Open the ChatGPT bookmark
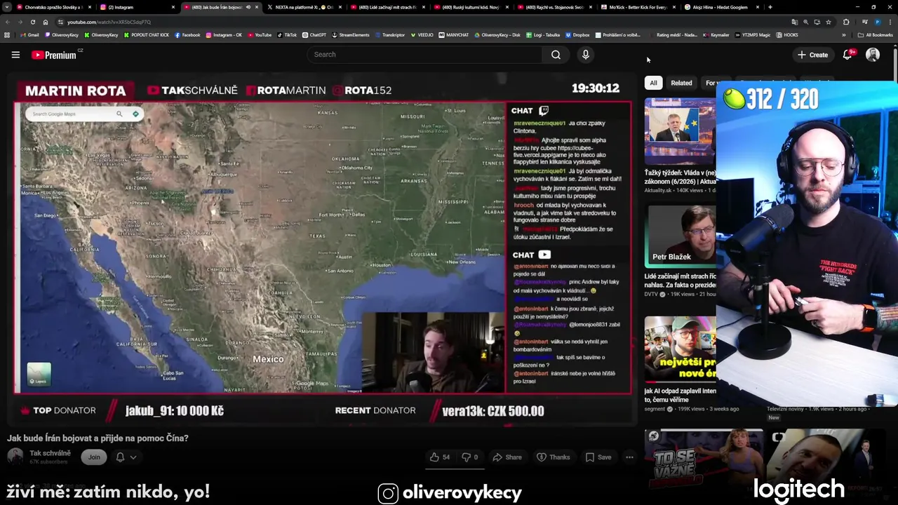The width and height of the screenshot is (898, 505). point(314,34)
